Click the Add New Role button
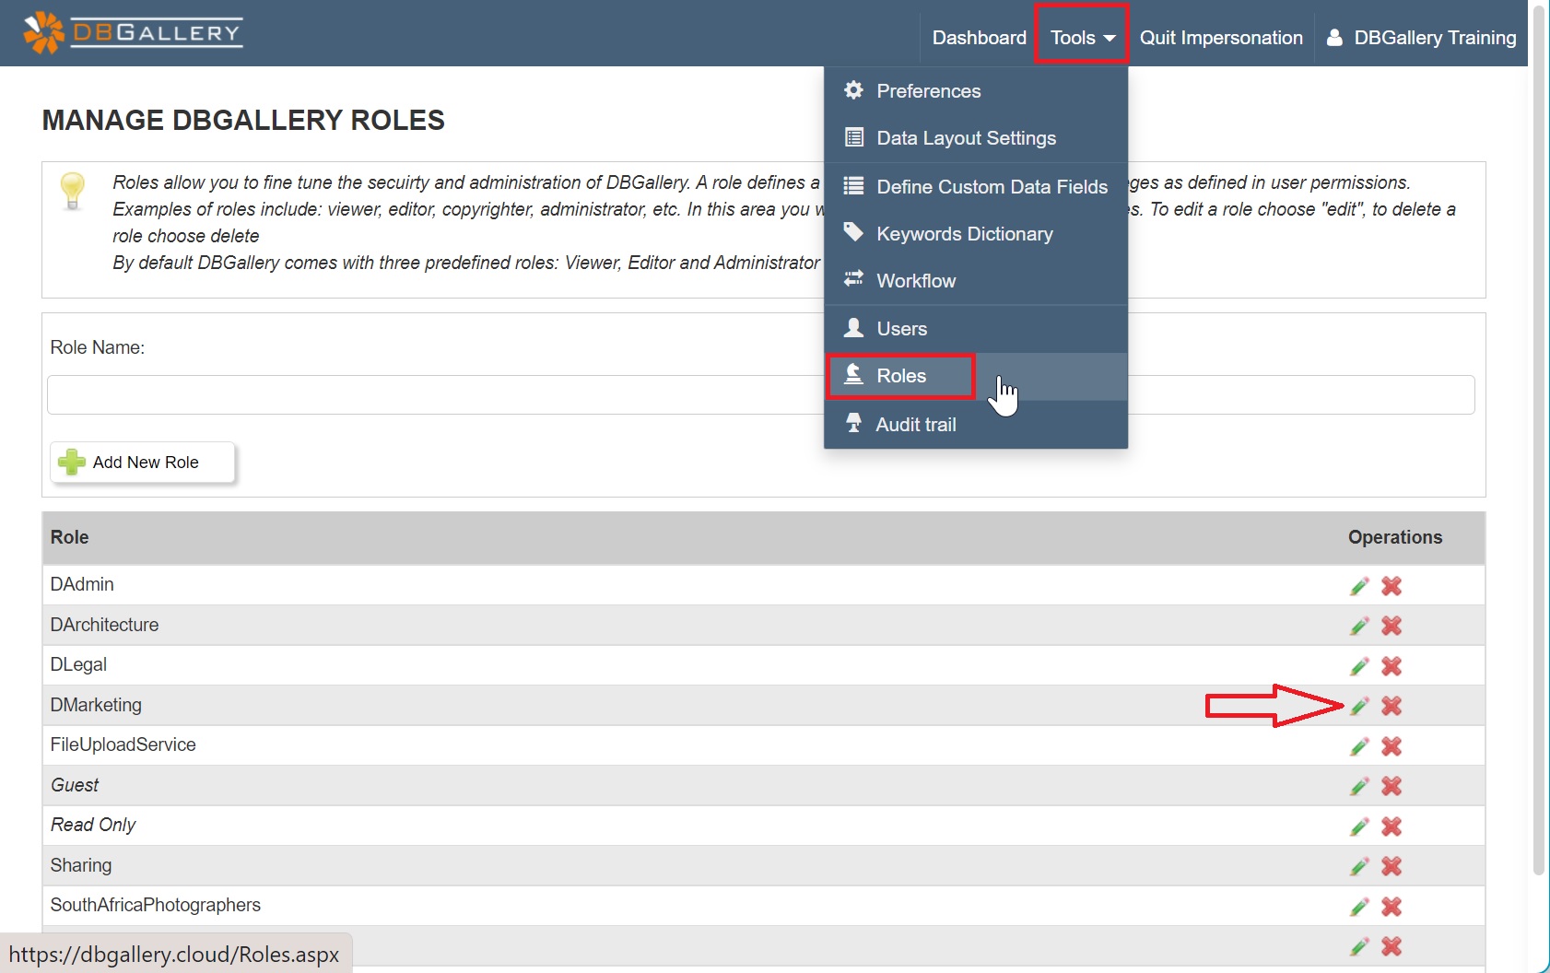This screenshot has width=1550, height=973. click(x=143, y=463)
